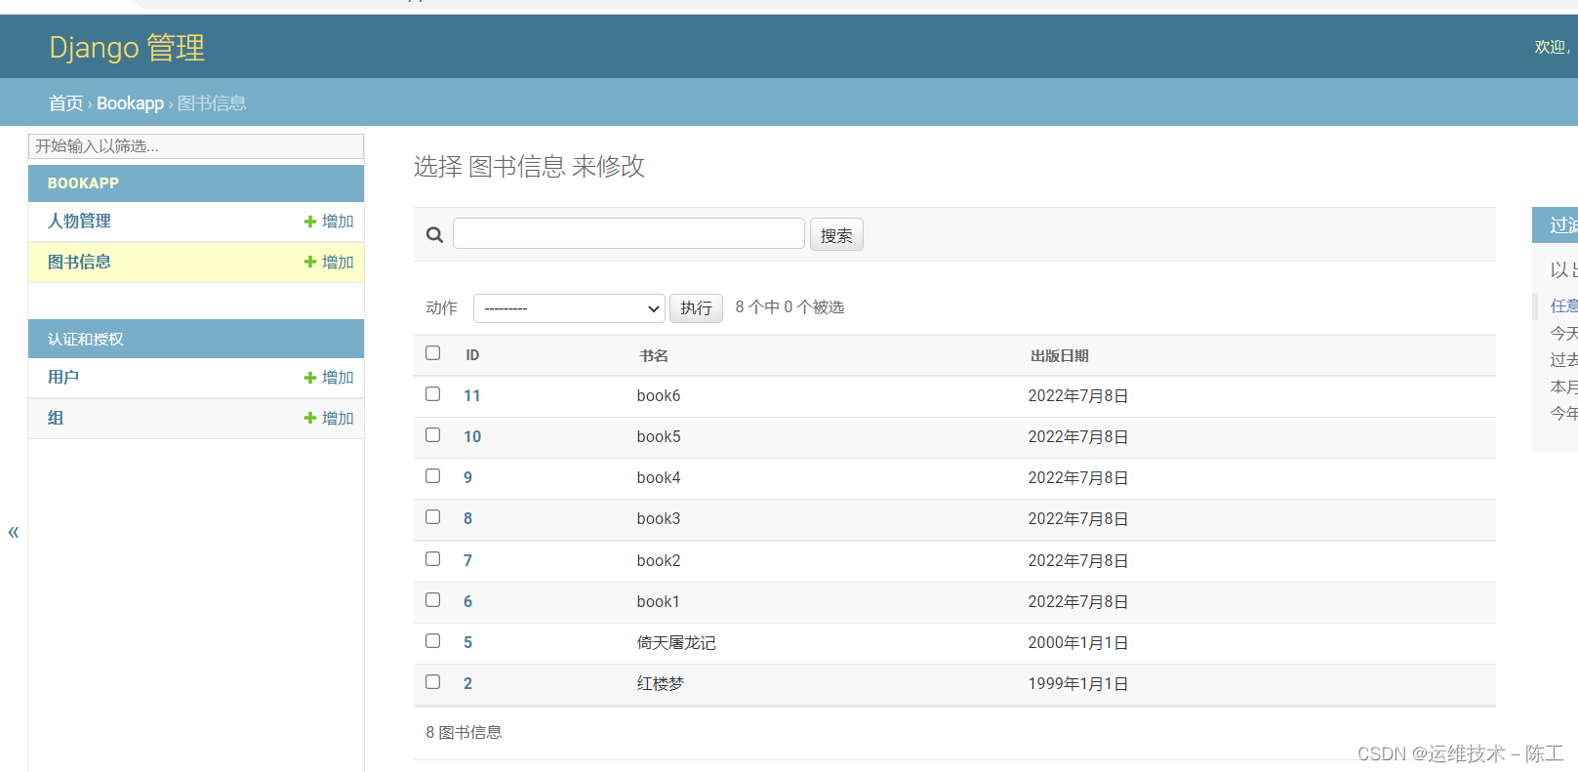Check the box for book4 row
1578x772 pixels.
tap(433, 476)
